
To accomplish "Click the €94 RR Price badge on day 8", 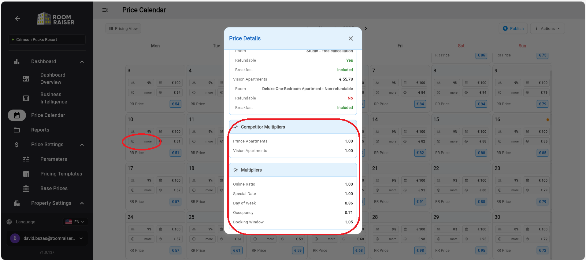I will [x=481, y=104].
